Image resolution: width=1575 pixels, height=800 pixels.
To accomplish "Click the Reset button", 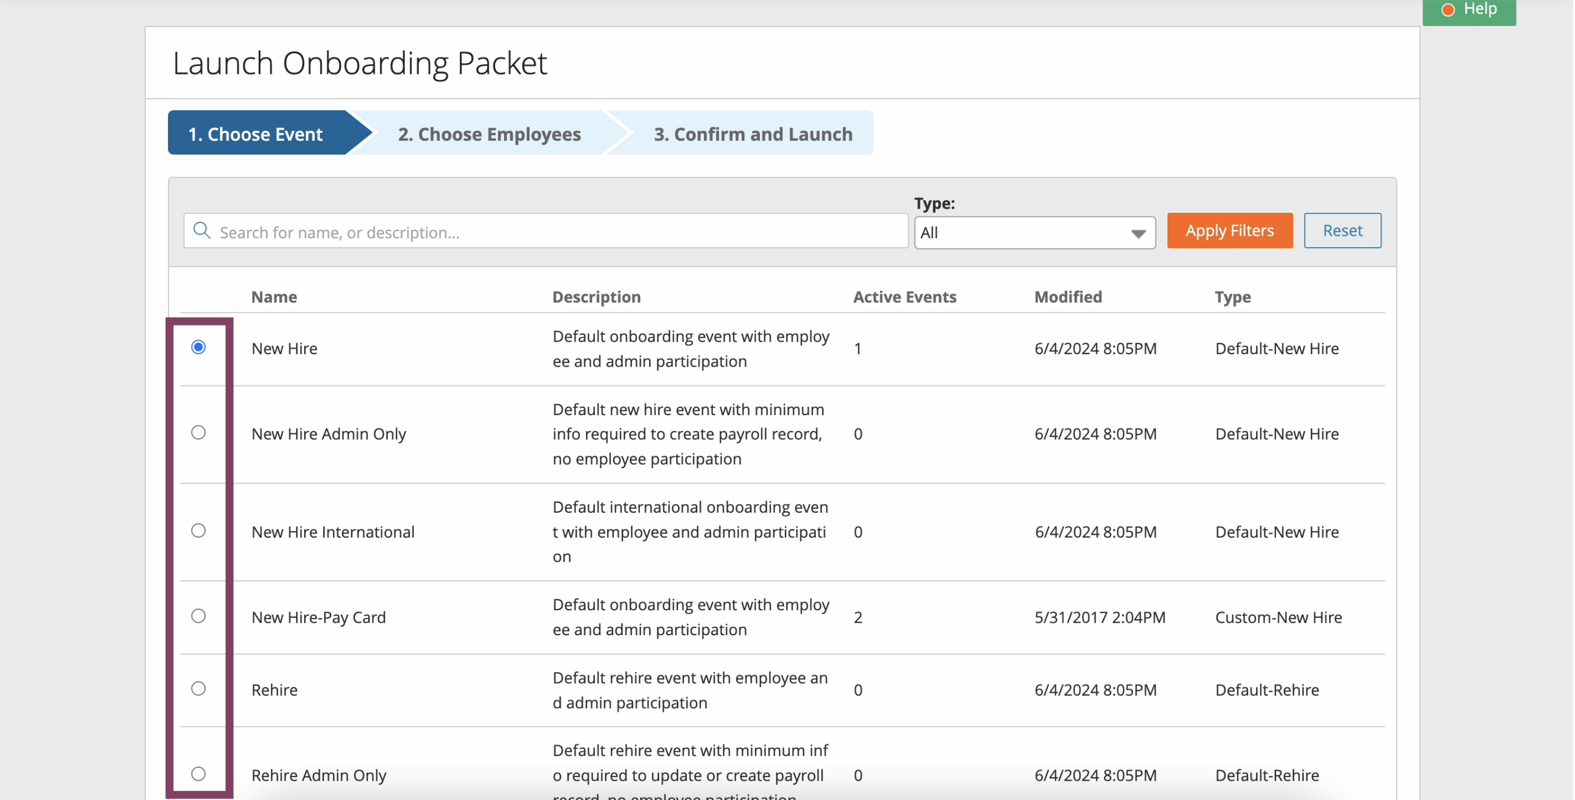I will tap(1342, 231).
